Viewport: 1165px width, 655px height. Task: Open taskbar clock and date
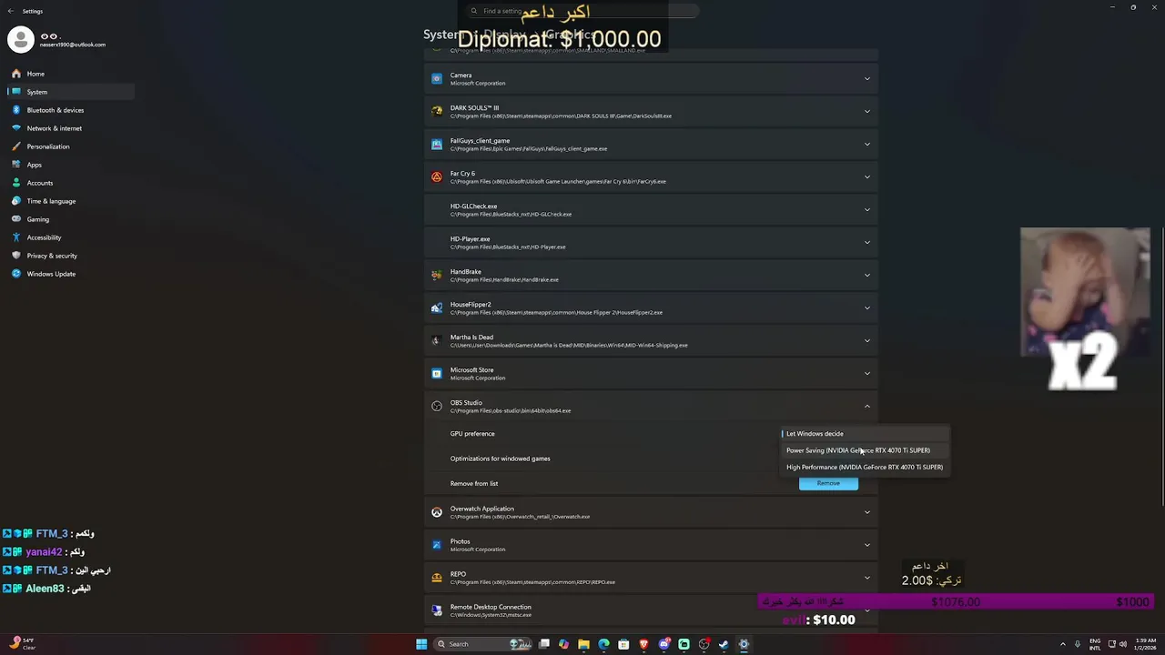point(1145,644)
